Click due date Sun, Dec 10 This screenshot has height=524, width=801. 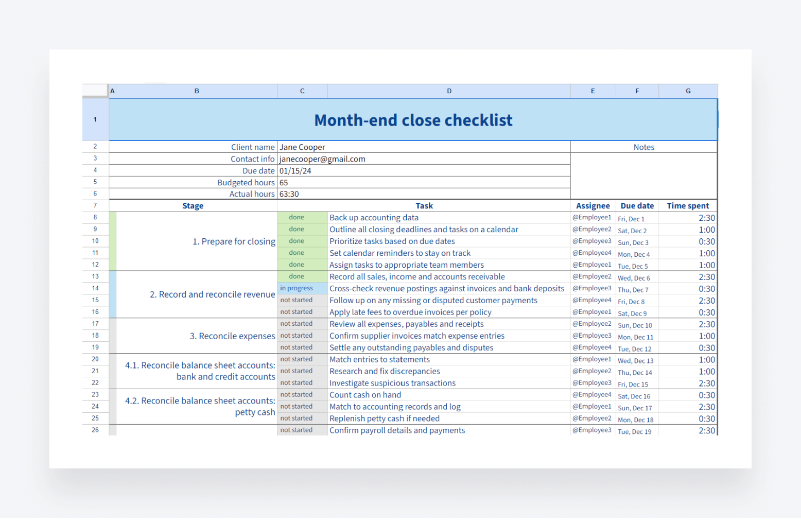637,325
